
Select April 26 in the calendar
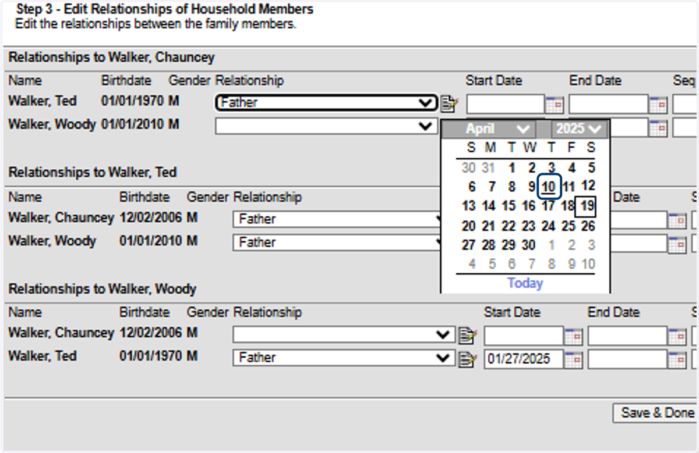tap(588, 226)
